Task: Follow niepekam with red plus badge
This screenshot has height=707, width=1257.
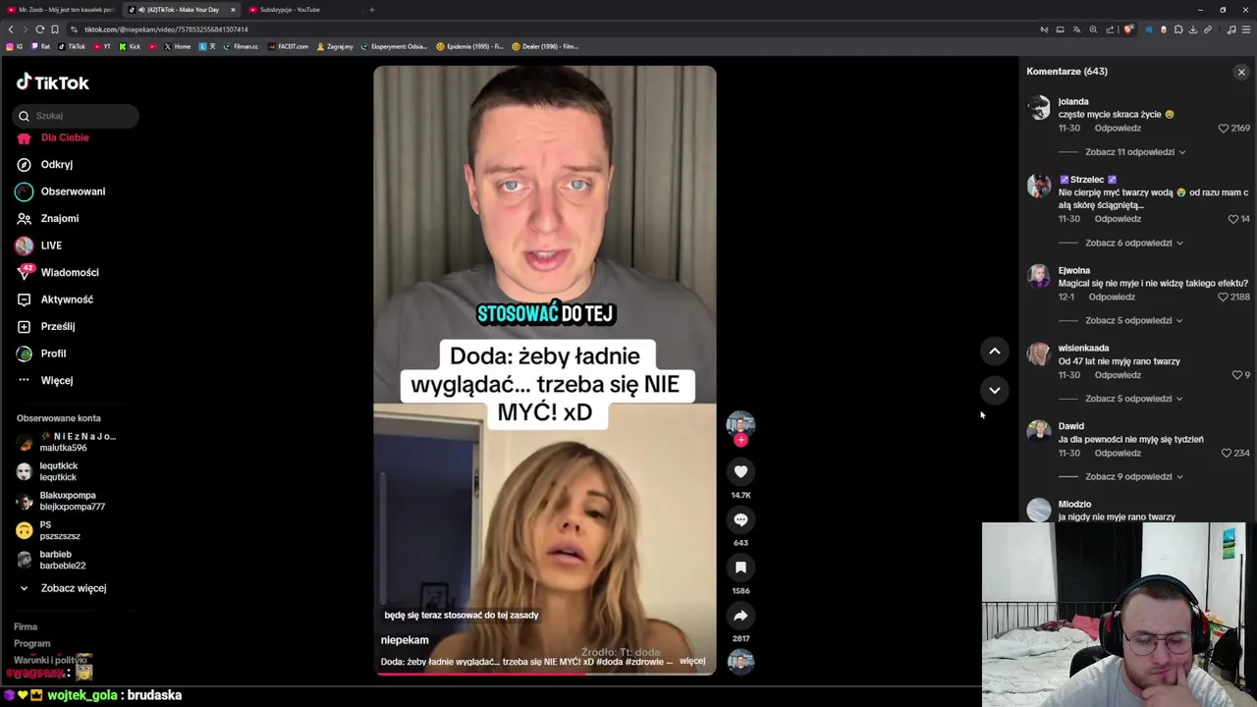Action: (740, 440)
